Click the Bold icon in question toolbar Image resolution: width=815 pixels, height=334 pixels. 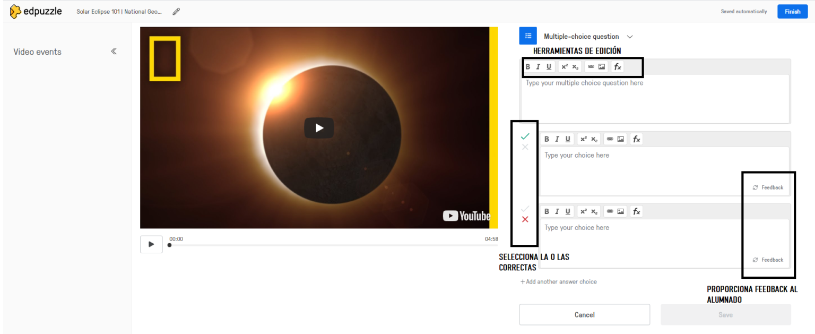point(528,67)
